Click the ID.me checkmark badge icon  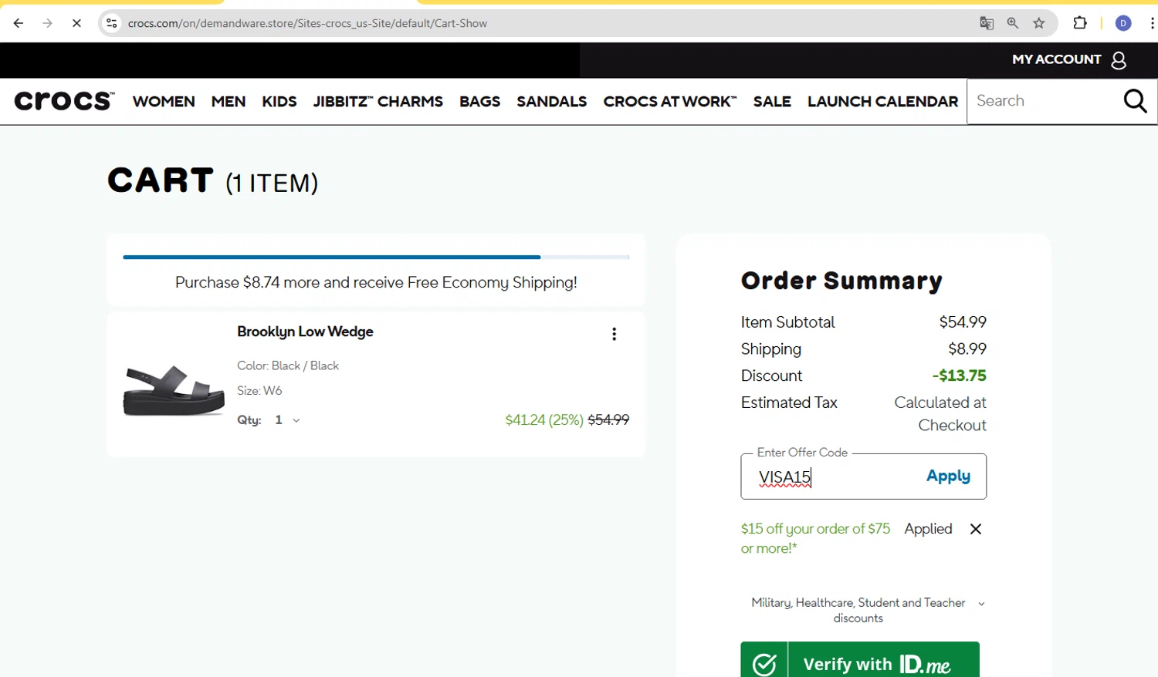764,664
